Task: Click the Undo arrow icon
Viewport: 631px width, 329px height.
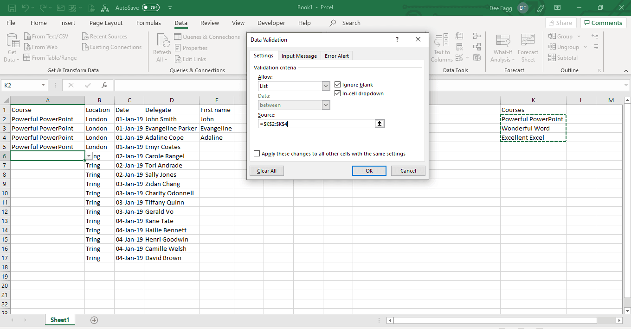Action: 26,8
